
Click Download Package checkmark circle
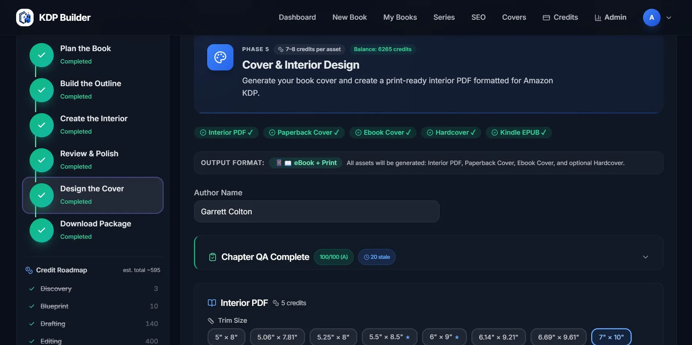[x=42, y=230]
